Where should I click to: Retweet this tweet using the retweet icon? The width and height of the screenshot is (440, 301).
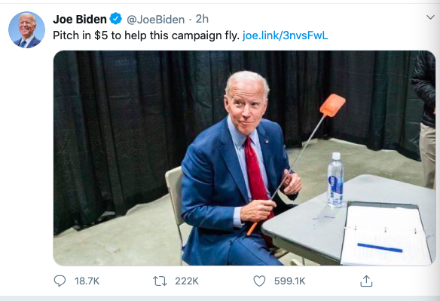tap(160, 281)
